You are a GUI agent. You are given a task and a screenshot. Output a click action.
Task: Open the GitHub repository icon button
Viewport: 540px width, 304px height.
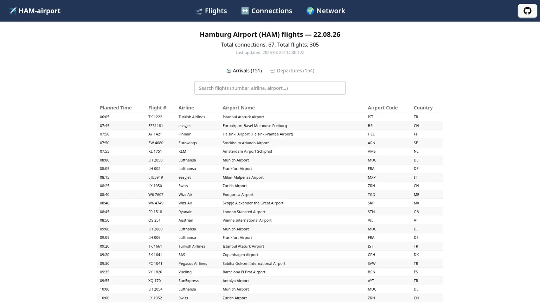pyautogui.click(x=527, y=11)
